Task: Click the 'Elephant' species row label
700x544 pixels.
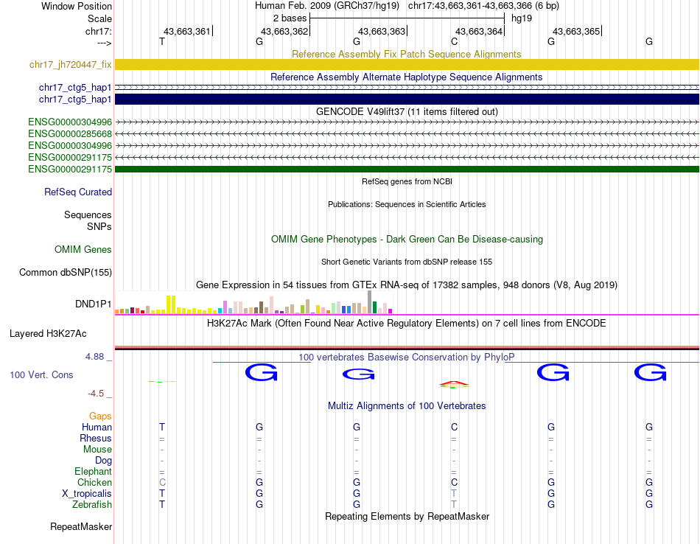Action: pyautogui.click(x=93, y=471)
